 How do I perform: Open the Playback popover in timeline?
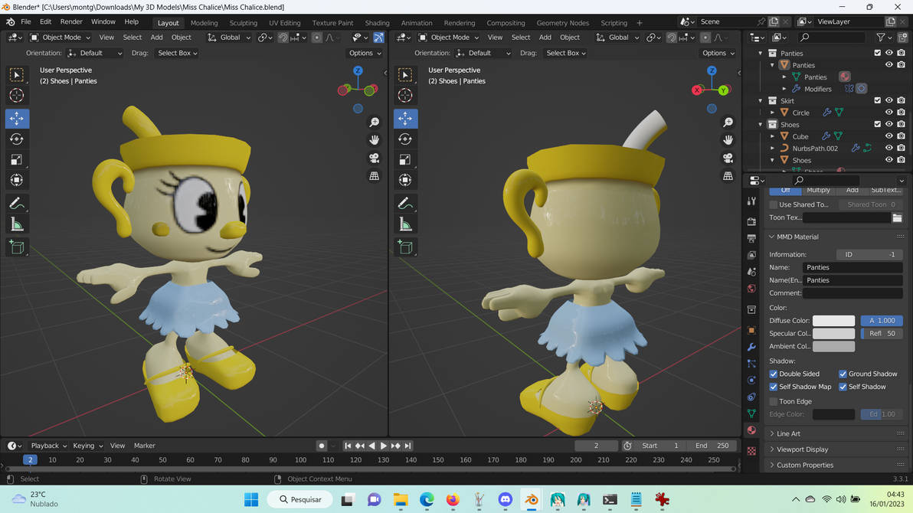point(48,446)
